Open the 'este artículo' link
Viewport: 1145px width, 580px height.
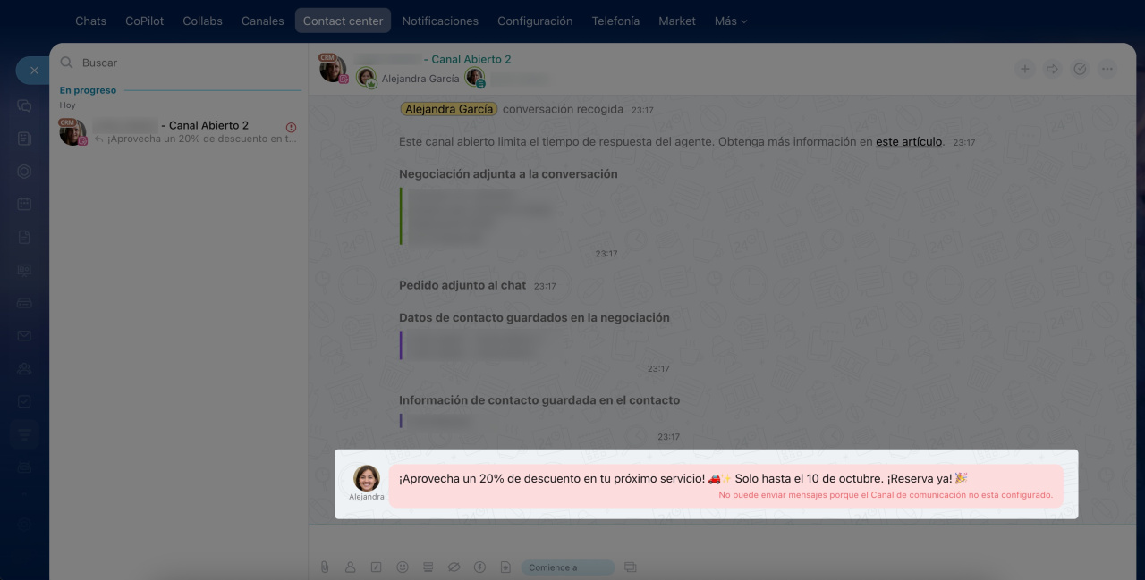[909, 141]
